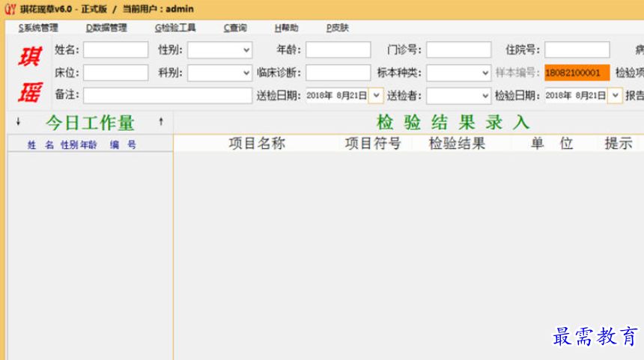Click the 年龄 column header in worklist
Viewport: 644px width, 360px height.
[x=88, y=145]
